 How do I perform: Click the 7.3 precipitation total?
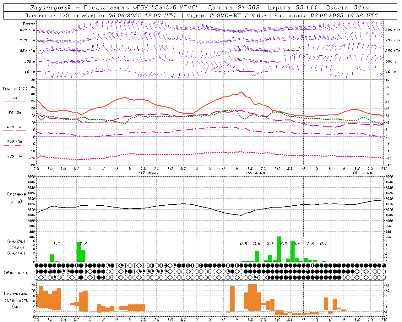(x=84, y=244)
